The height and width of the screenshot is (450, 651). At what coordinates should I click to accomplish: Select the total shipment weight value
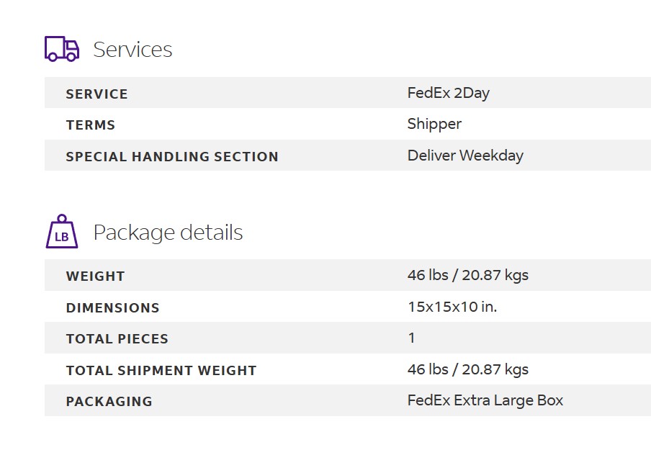(x=468, y=369)
